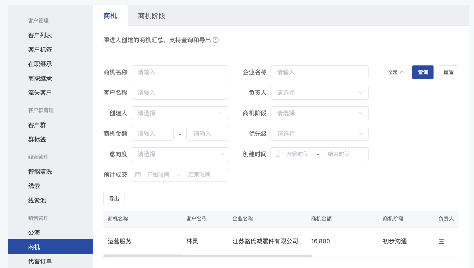Open the 意向度 dropdown

(x=180, y=154)
